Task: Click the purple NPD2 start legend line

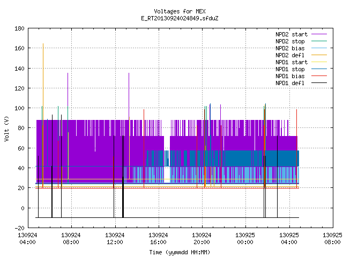Action: pos(319,34)
